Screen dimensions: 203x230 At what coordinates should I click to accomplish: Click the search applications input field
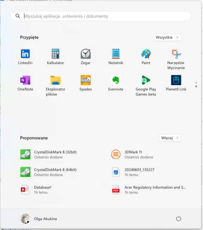click(x=101, y=16)
